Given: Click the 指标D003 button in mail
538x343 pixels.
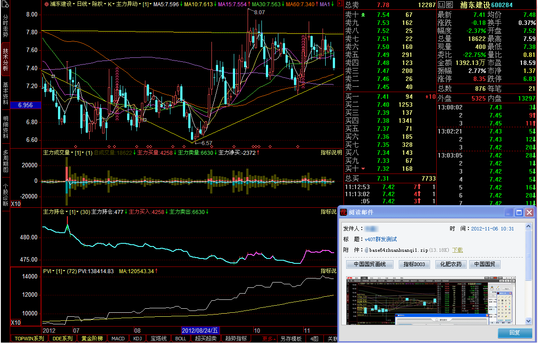Looking at the screenshot, I should coord(414,264).
